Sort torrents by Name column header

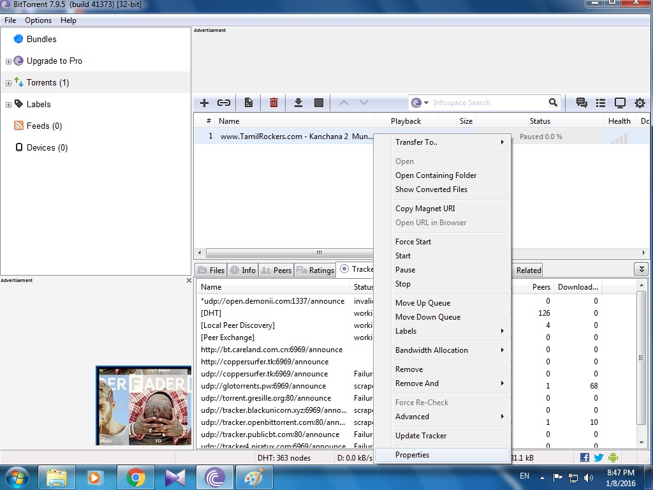[x=295, y=121]
